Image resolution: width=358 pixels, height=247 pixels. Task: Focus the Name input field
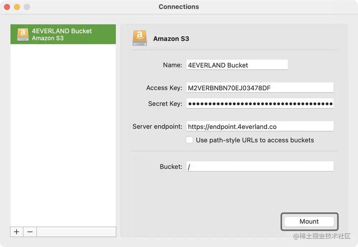click(x=237, y=65)
